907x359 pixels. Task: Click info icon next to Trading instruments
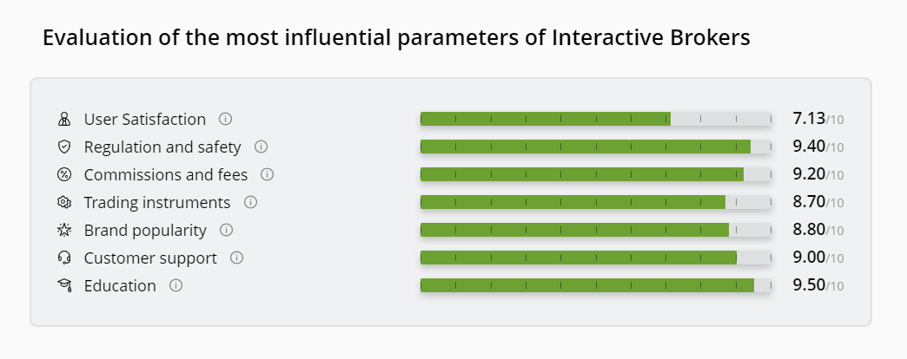pyautogui.click(x=250, y=202)
